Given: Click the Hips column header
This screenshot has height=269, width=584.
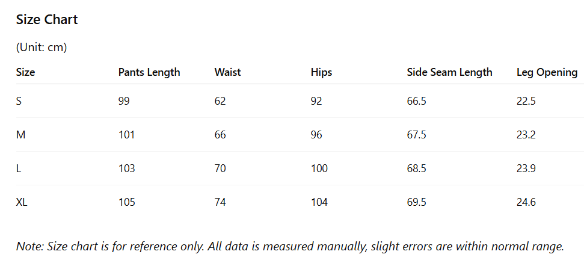Looking at the screenshot, I should (x=321, y=72).
